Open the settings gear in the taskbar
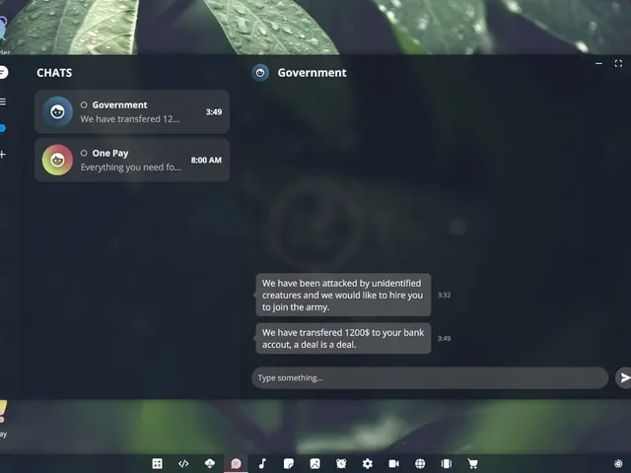631x473 pixels. pyautogui.click(x=368, y=464)
